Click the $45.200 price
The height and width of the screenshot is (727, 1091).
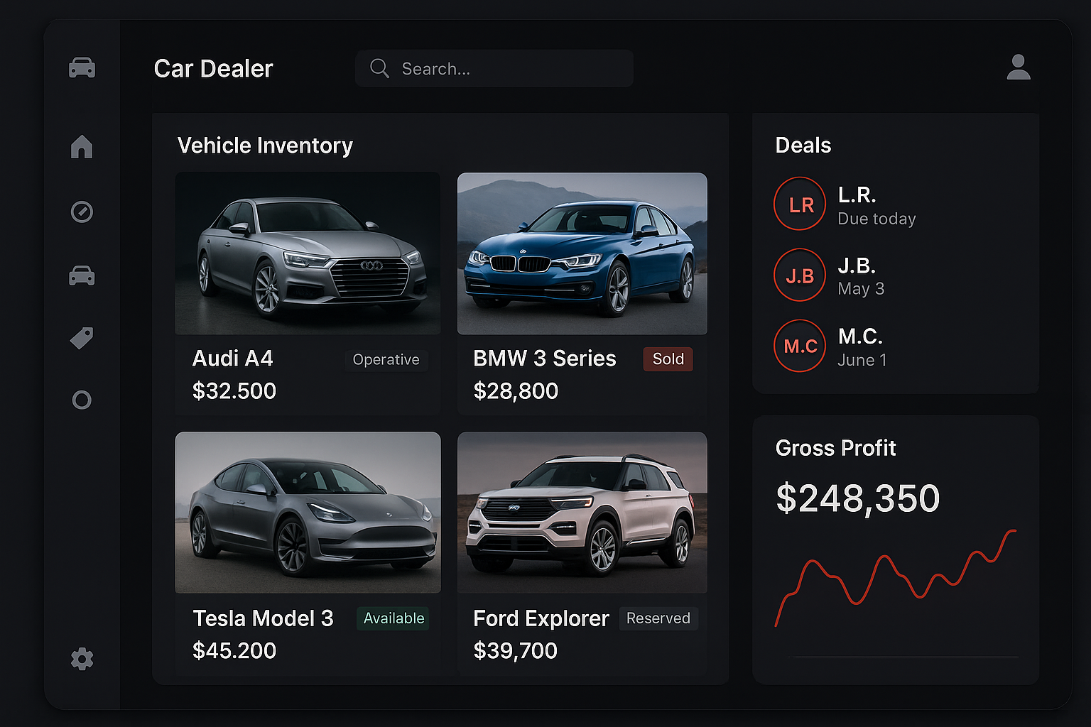coord(234,650)
